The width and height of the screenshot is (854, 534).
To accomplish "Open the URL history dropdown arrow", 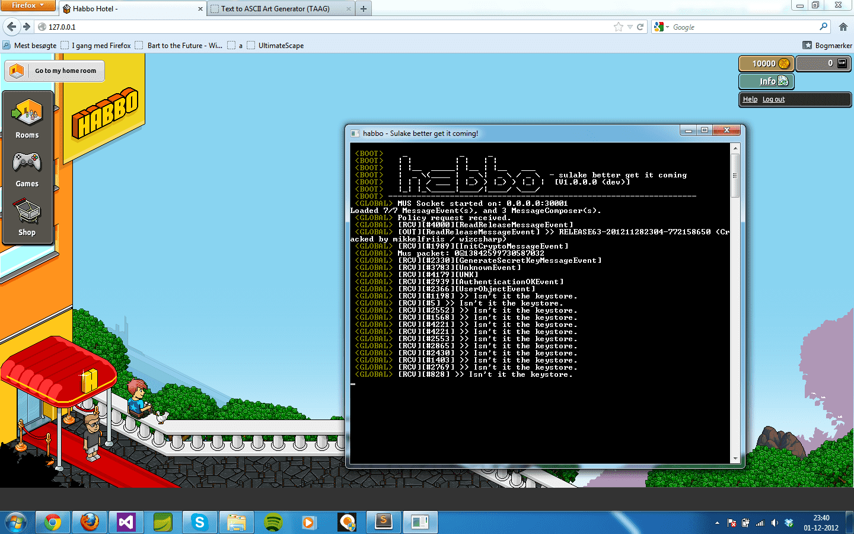I will (630, 27).
